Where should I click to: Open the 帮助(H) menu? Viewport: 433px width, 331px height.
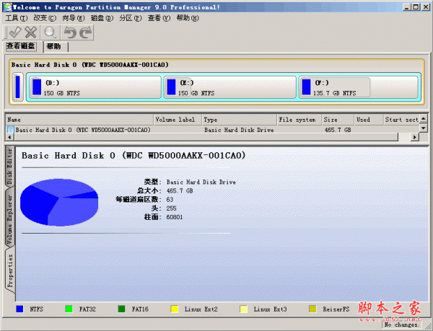point(188,18)
